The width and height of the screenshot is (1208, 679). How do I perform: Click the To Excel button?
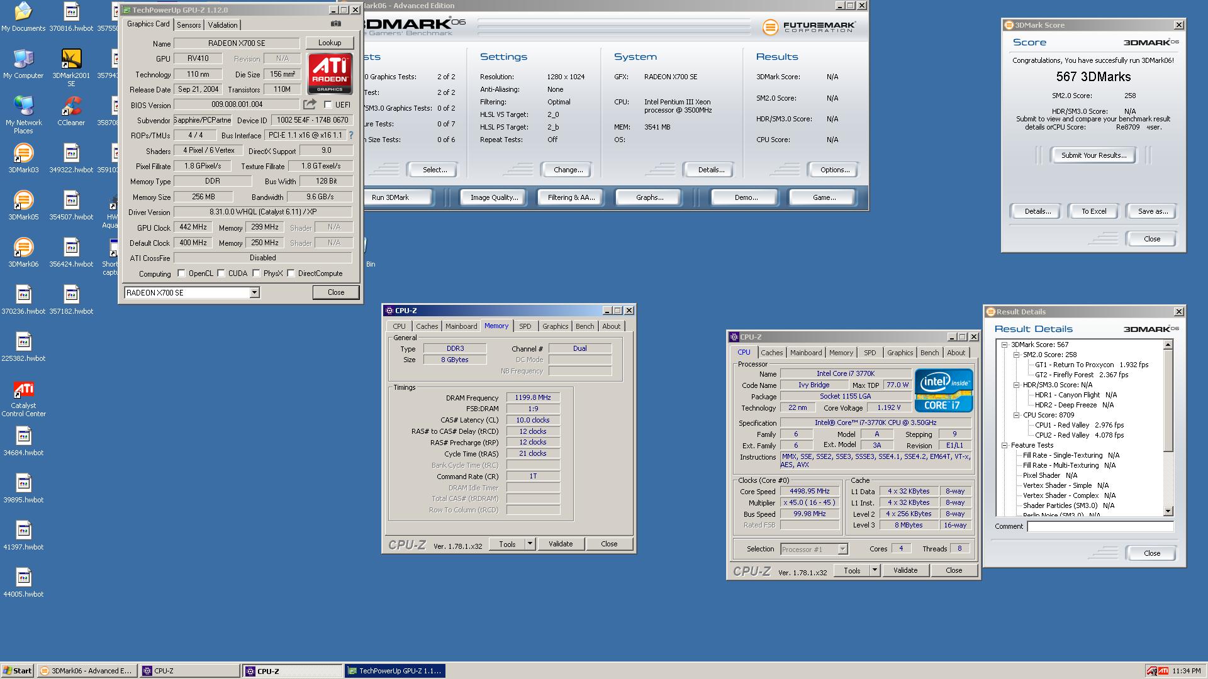pos(1093,211)
